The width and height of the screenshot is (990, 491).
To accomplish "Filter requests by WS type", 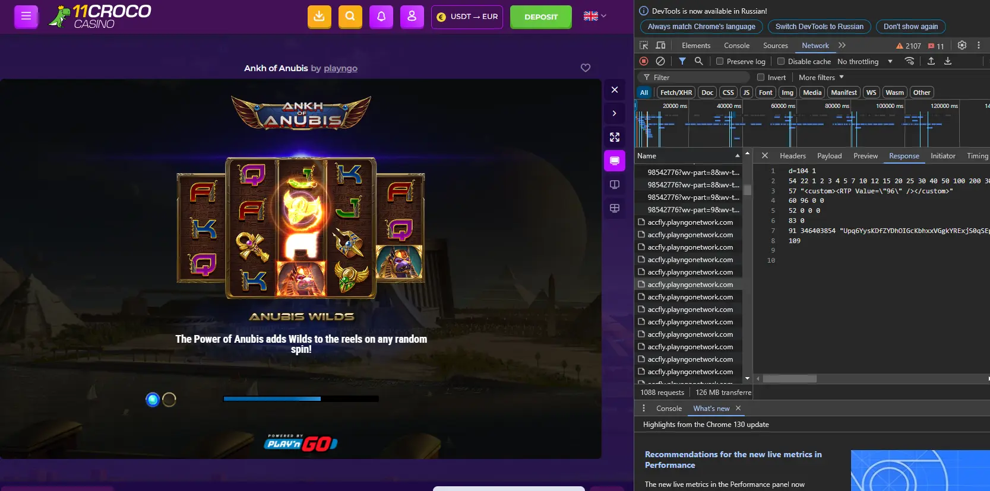I will pos(871,93).
